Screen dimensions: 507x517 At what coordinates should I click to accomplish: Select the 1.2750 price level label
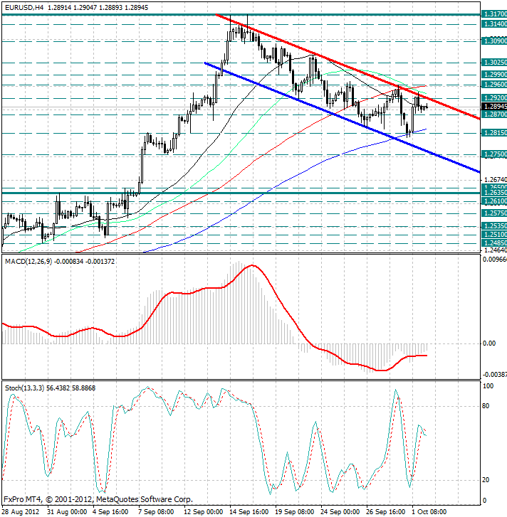(x=494, y=154)
